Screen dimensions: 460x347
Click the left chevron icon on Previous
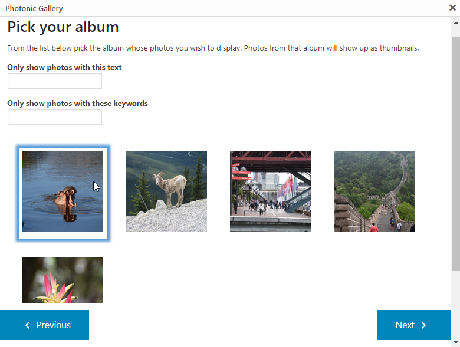tap(27, 325)
